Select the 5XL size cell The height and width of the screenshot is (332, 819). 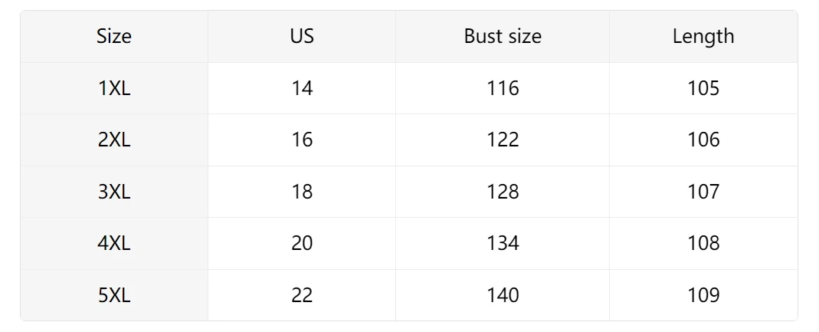pos(114,295)
